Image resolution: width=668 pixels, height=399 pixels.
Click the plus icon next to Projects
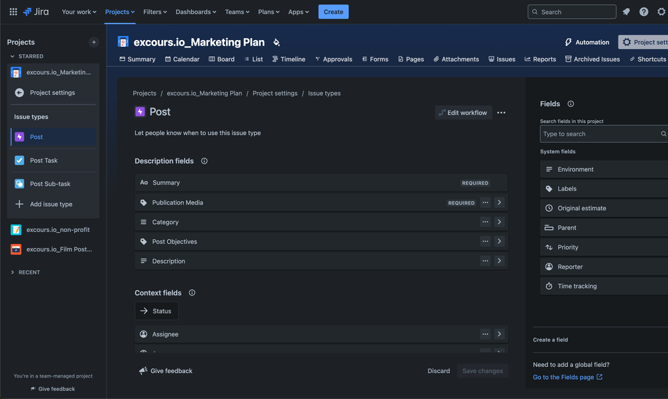coord(94,42)
